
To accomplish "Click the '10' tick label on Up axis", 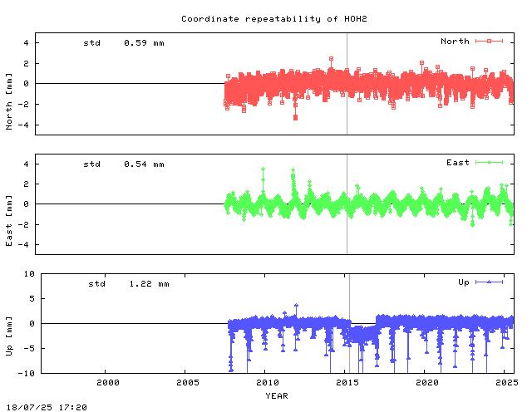I will tap(29, 274).
